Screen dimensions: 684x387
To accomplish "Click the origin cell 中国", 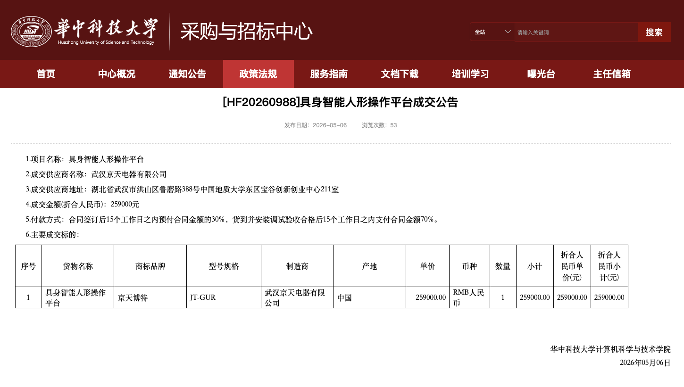I will [x=369, y=297].
